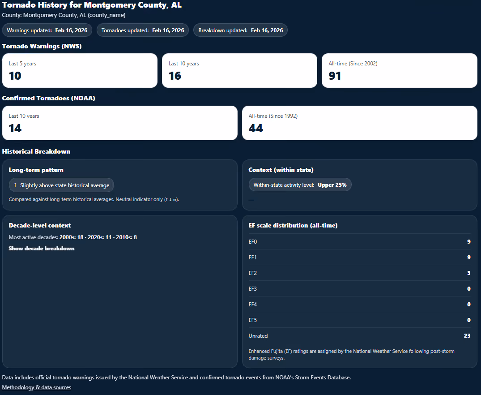The width and height of the screenshot is (481, 395).
Task: Select the Last 5 years warnings card
Action: (80, 71)
